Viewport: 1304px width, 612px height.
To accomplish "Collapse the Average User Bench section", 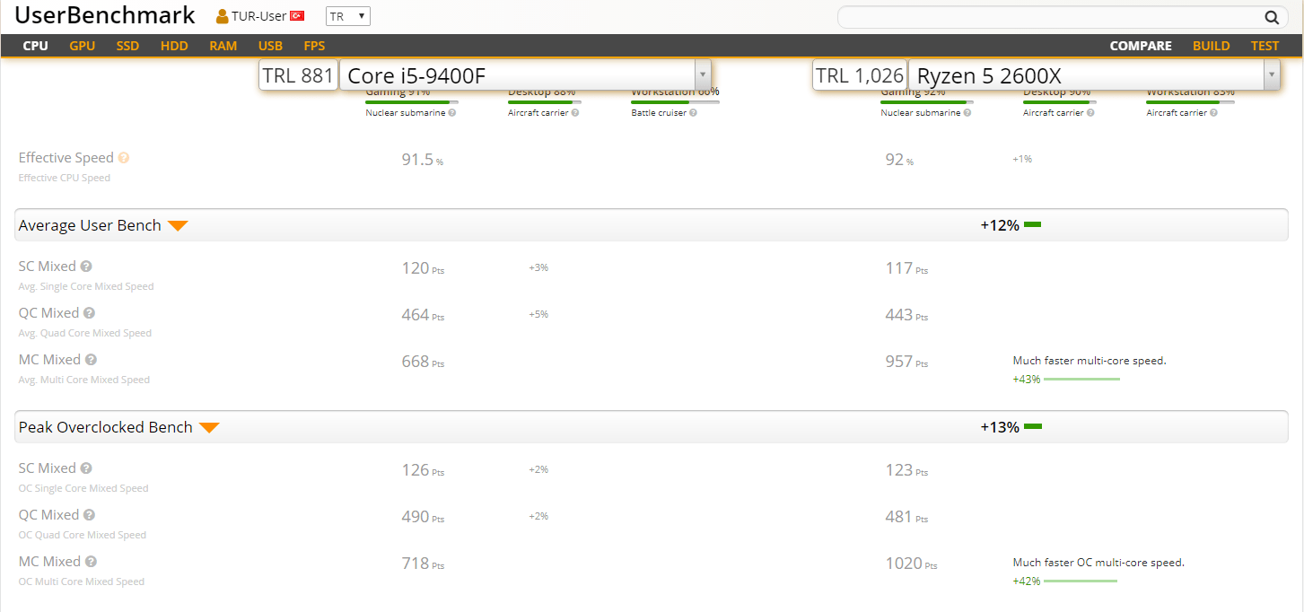I will click(178, 226).
